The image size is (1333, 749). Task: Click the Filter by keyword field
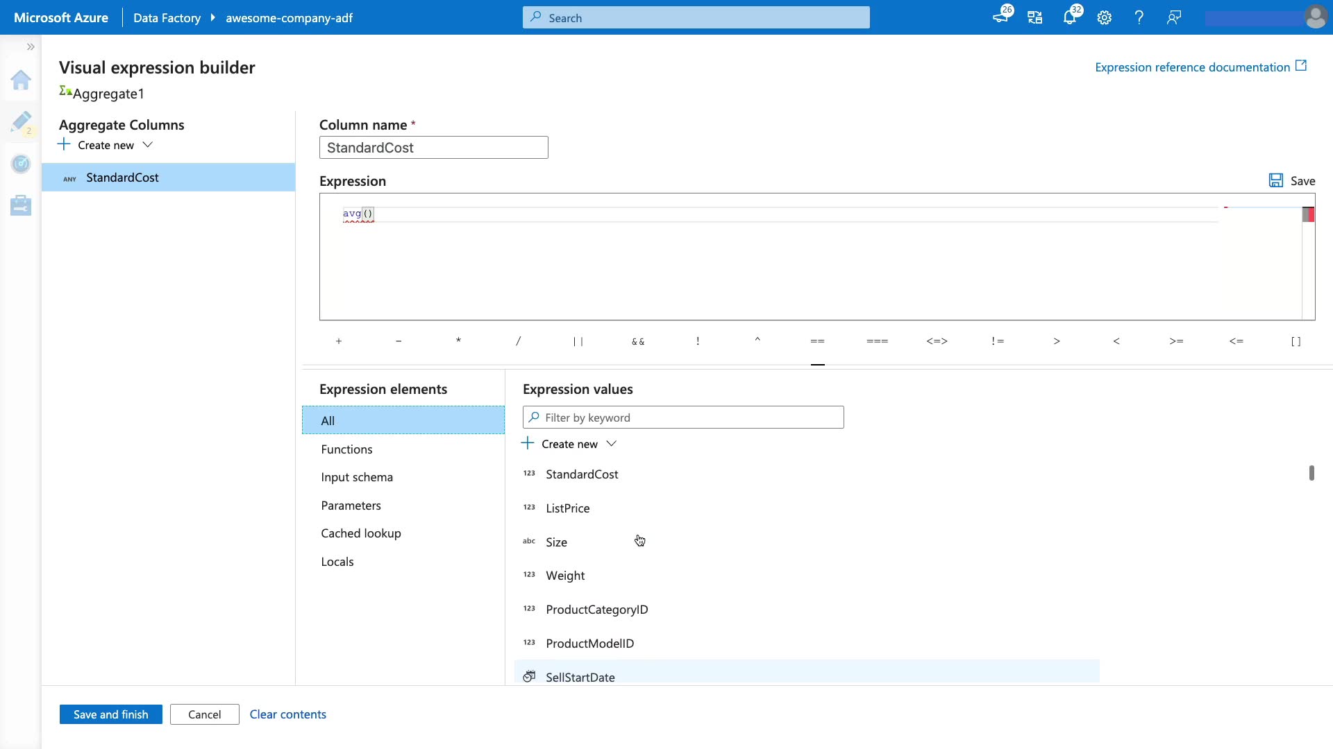point(683,417)
